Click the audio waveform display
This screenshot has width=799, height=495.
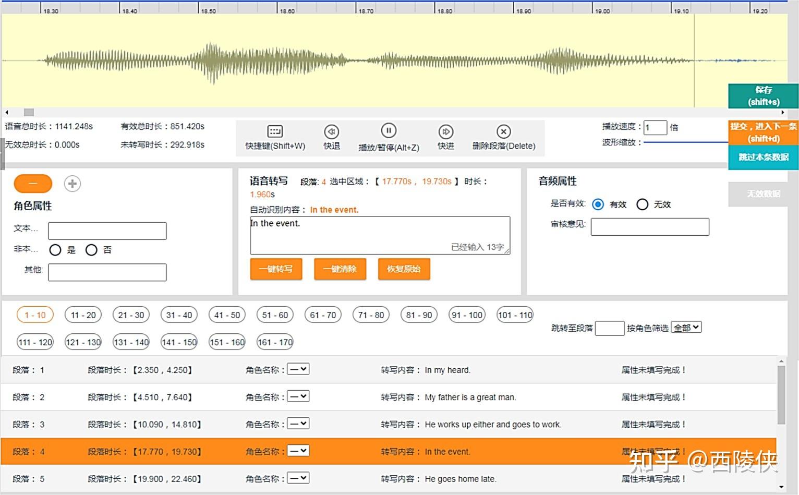pos(395,61)
